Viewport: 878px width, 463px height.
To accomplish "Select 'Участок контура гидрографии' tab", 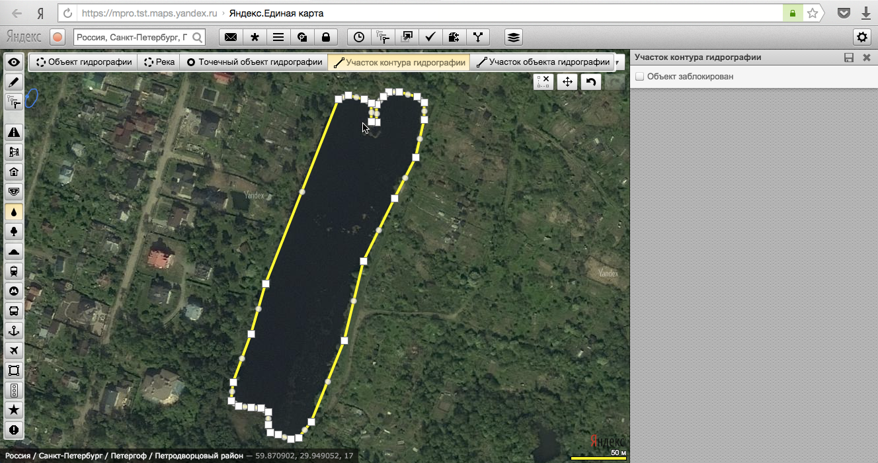I will (x=399, y=62).
